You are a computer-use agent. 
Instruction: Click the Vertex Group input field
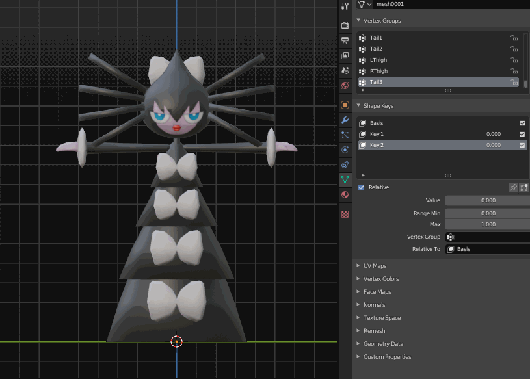488,237
